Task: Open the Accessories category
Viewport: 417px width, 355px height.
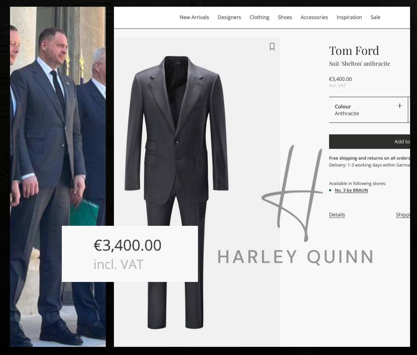Action: tap(314, 17)
